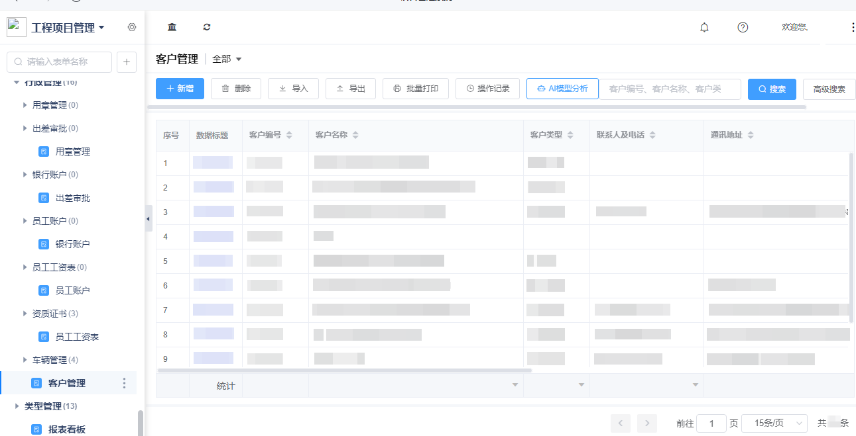Click the 导出 button
Image resolution: width=856 pixels, height=436 pixels.
point(351,89)
